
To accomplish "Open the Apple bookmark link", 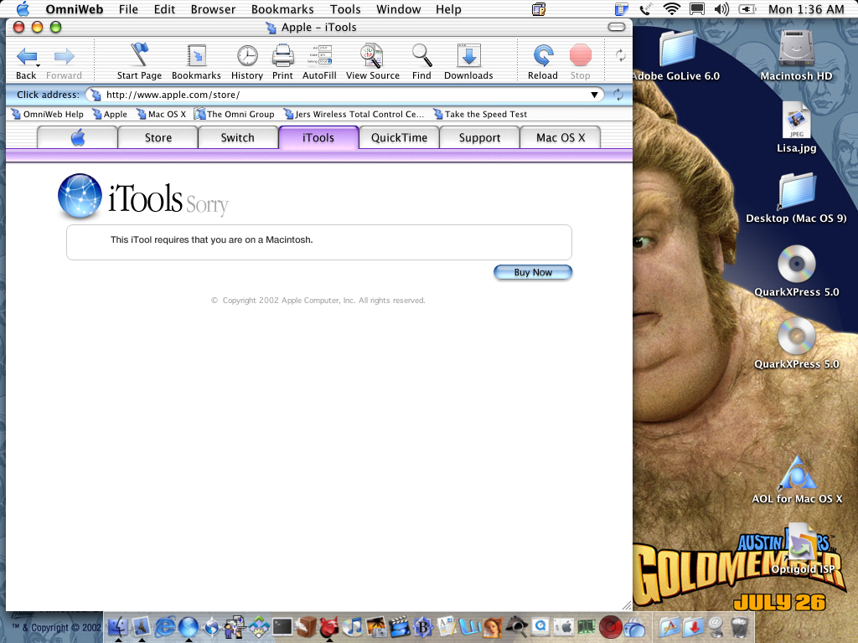I will tap(110, 114).
